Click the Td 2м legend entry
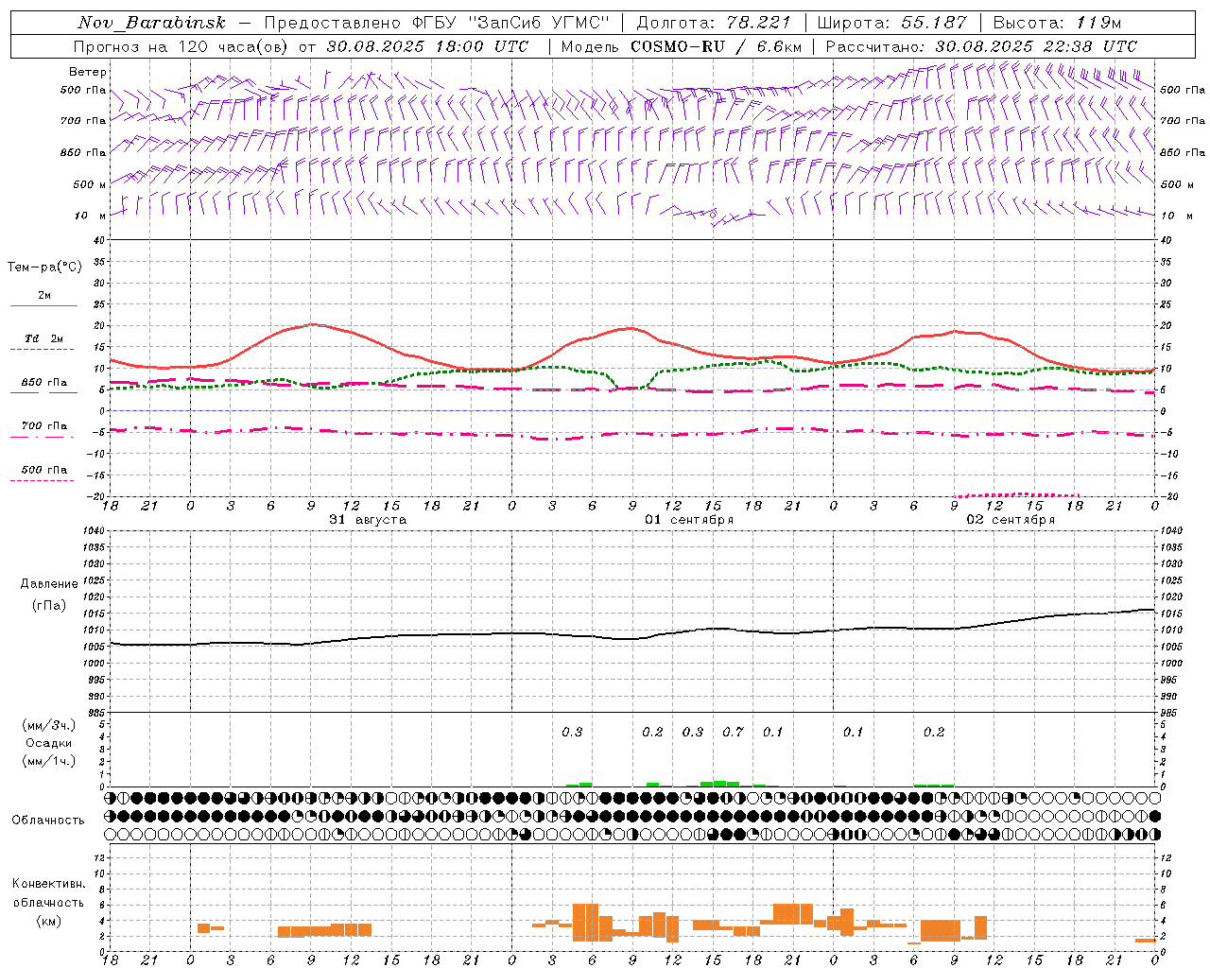 click(x=43, y=338)
